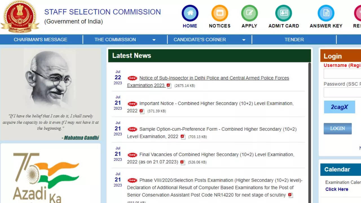The image size is (361, 203).
Task: Open PDF icon for Final Vacancies notice
Action: (x=182, y=162)
